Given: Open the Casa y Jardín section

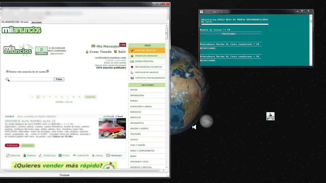Looking at the screenshot, I should coord(147,145).
